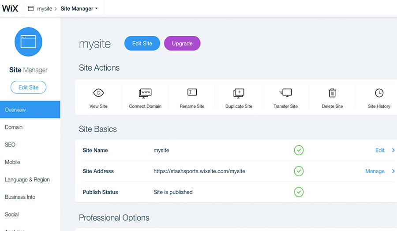
Task: Click the Duplicate Site icon
Action: 239,93
